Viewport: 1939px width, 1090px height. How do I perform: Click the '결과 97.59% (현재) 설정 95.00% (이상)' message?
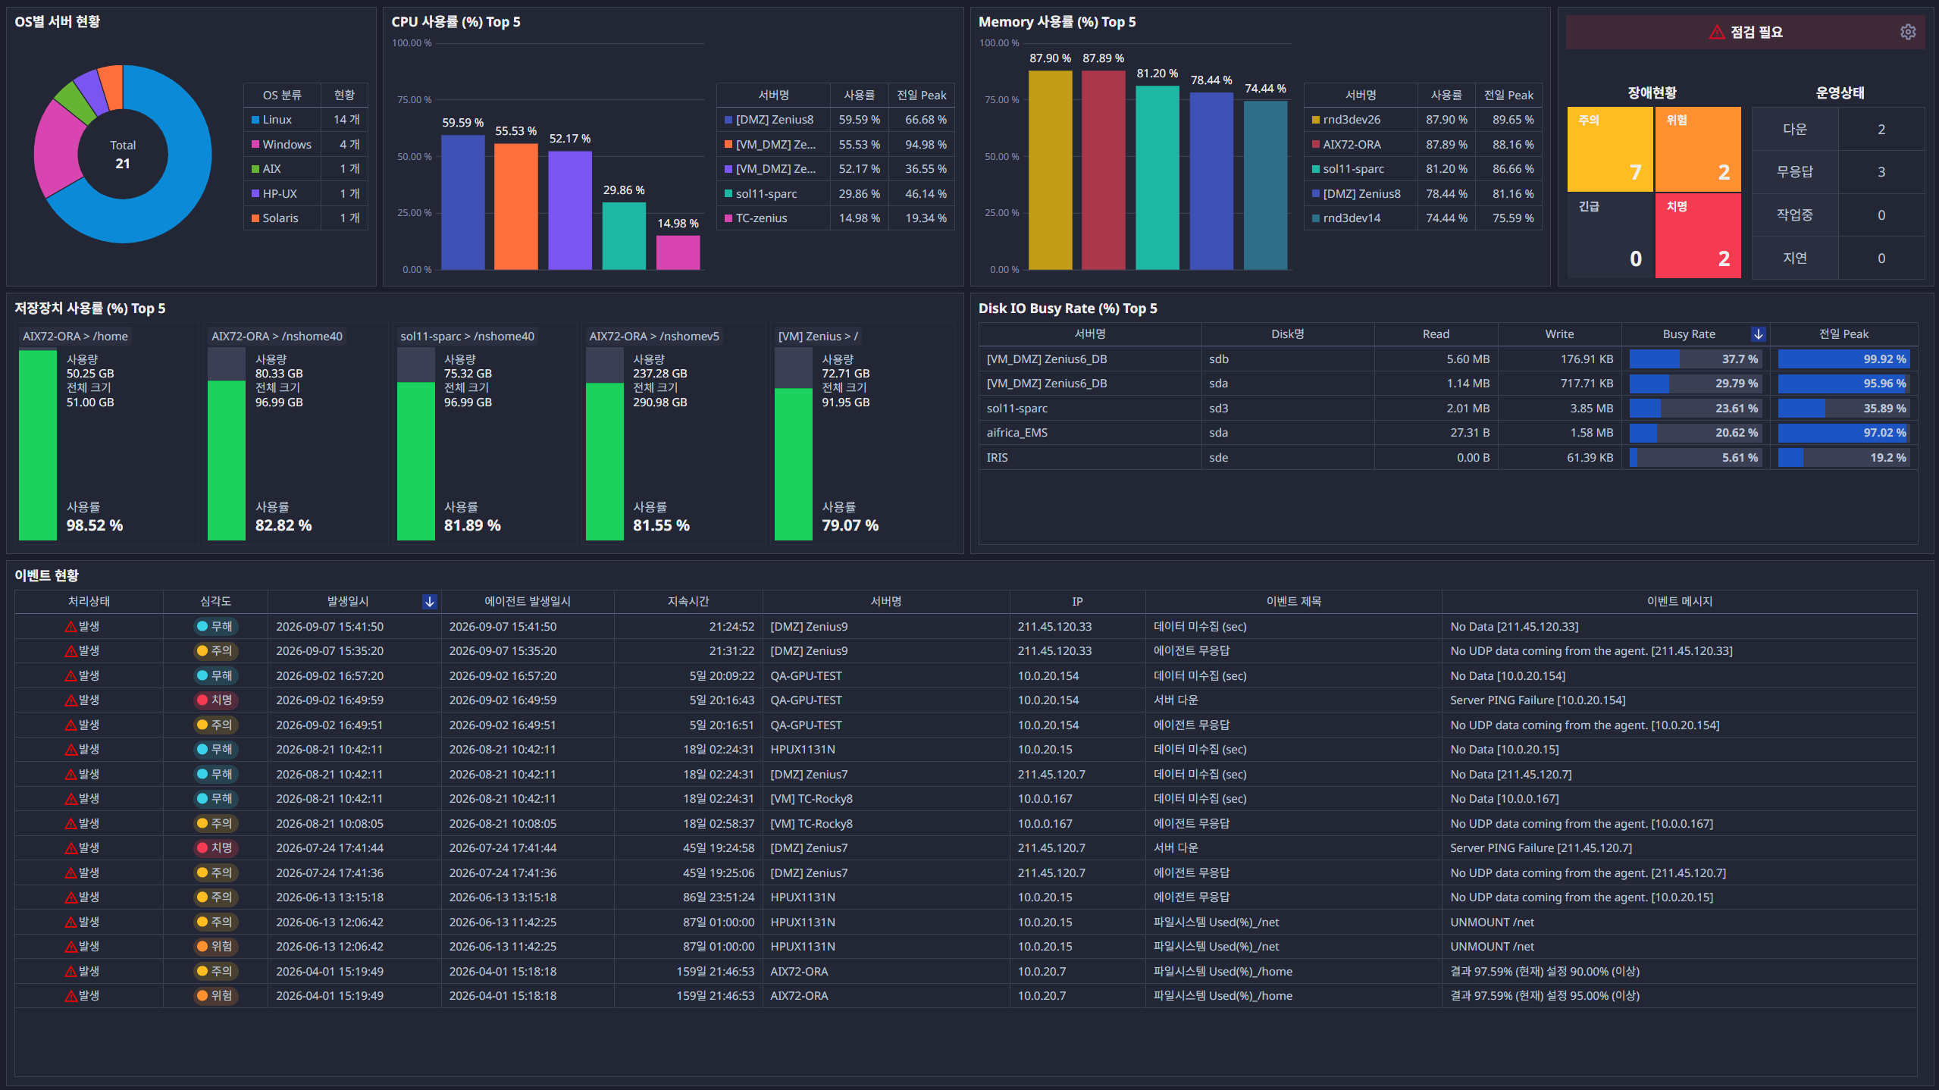point(1544,996)
